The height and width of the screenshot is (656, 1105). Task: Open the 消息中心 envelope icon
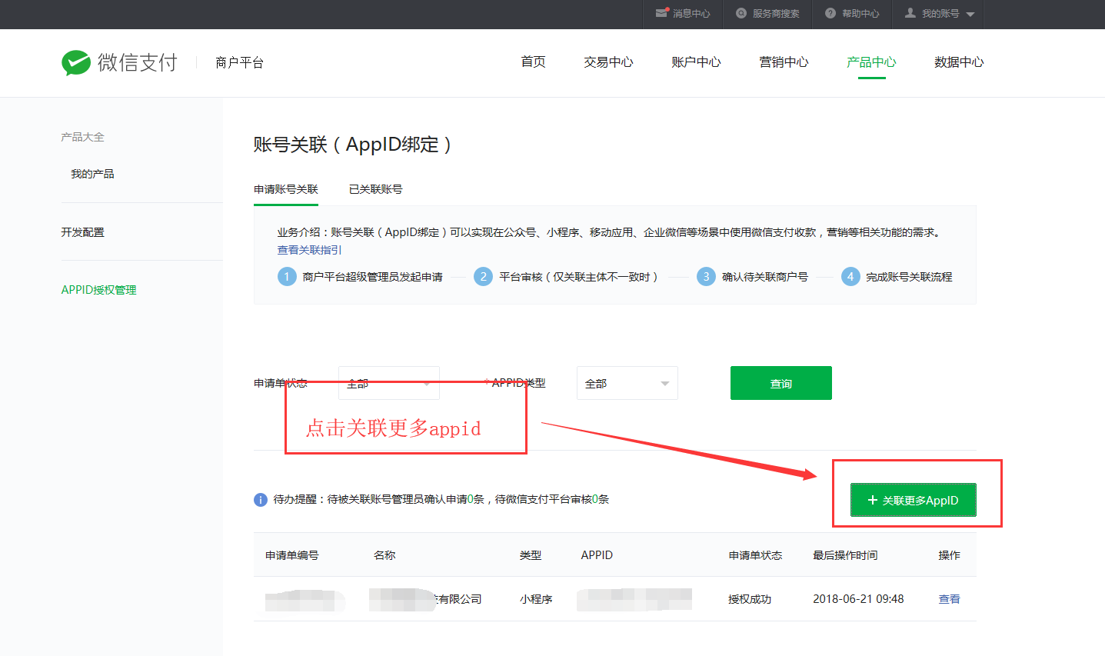[662, 13]
